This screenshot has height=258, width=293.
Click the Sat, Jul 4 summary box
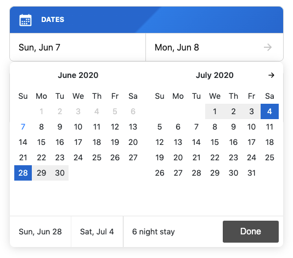(x=97, y=232)
